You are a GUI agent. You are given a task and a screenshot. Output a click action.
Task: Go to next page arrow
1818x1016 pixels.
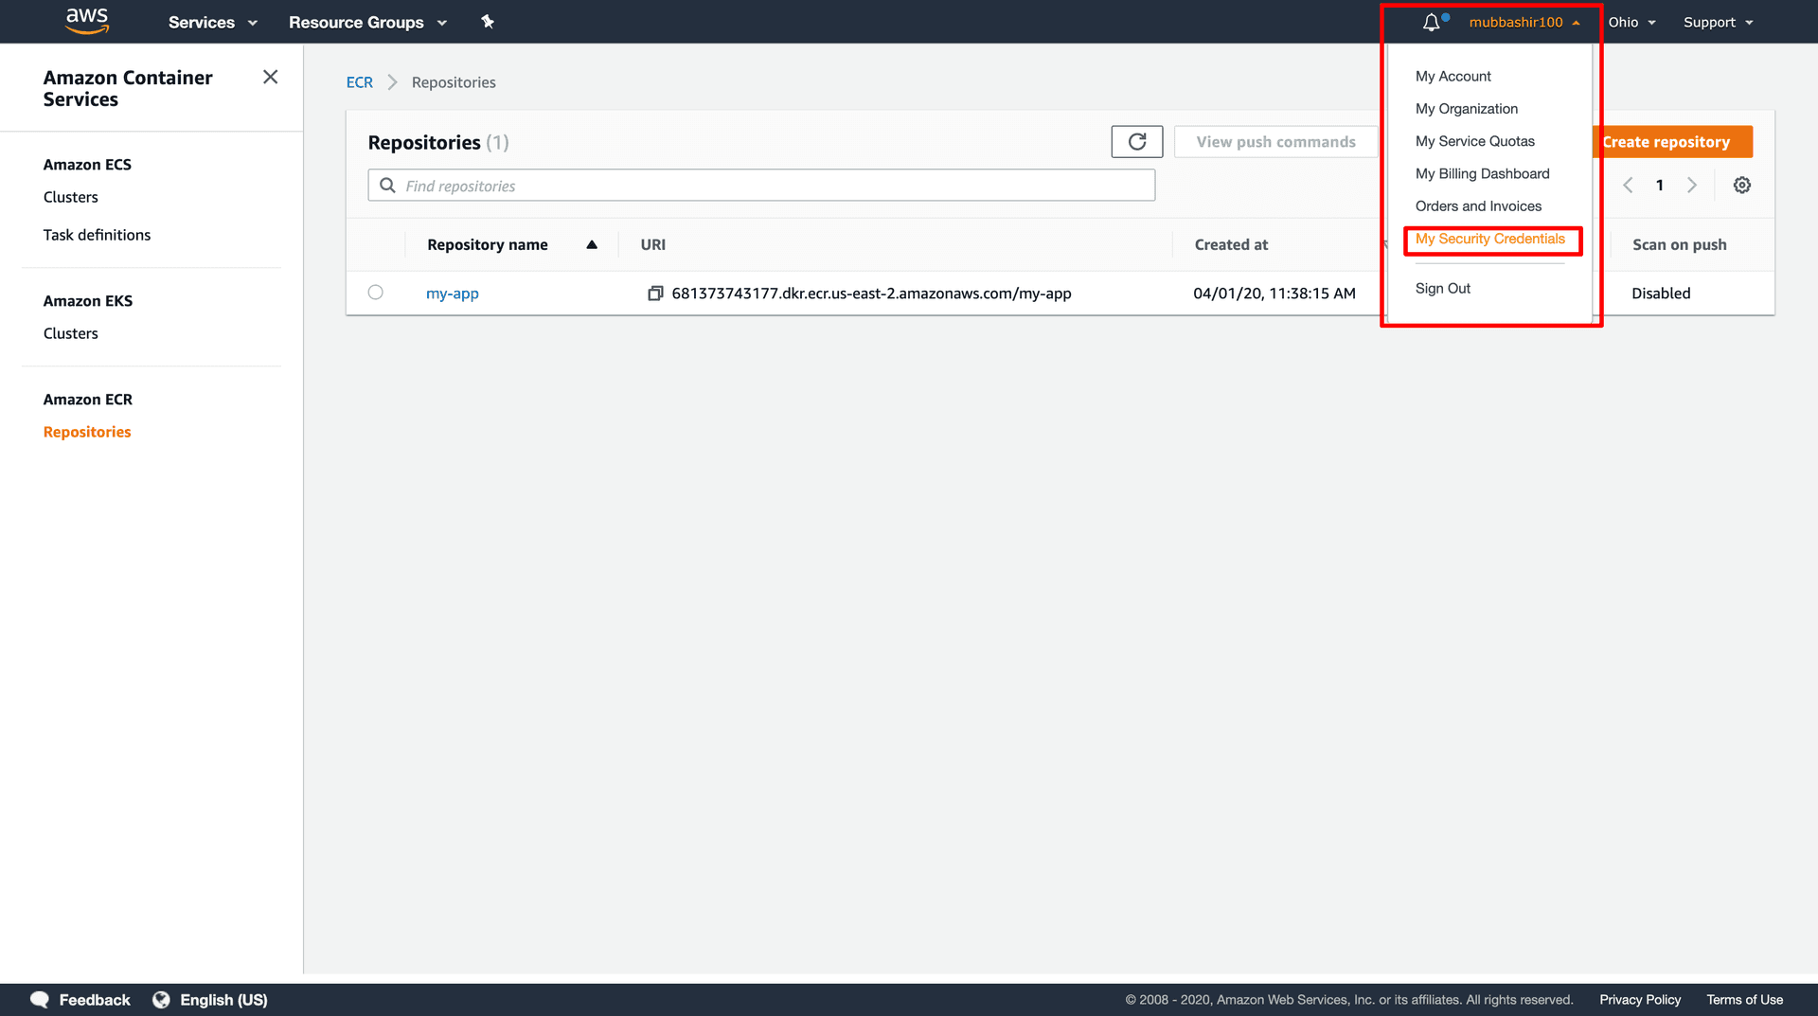(1692, 186)
